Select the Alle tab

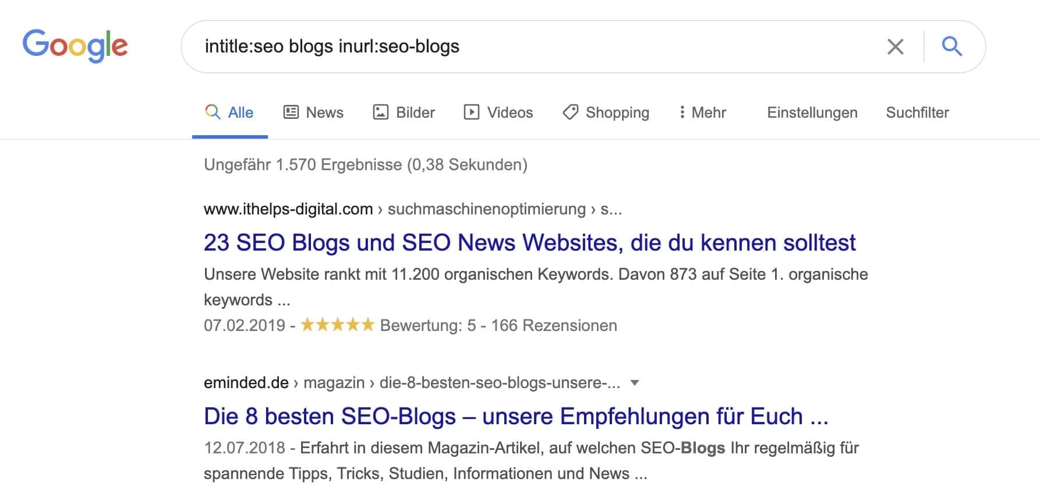click(x=238, y=112)
